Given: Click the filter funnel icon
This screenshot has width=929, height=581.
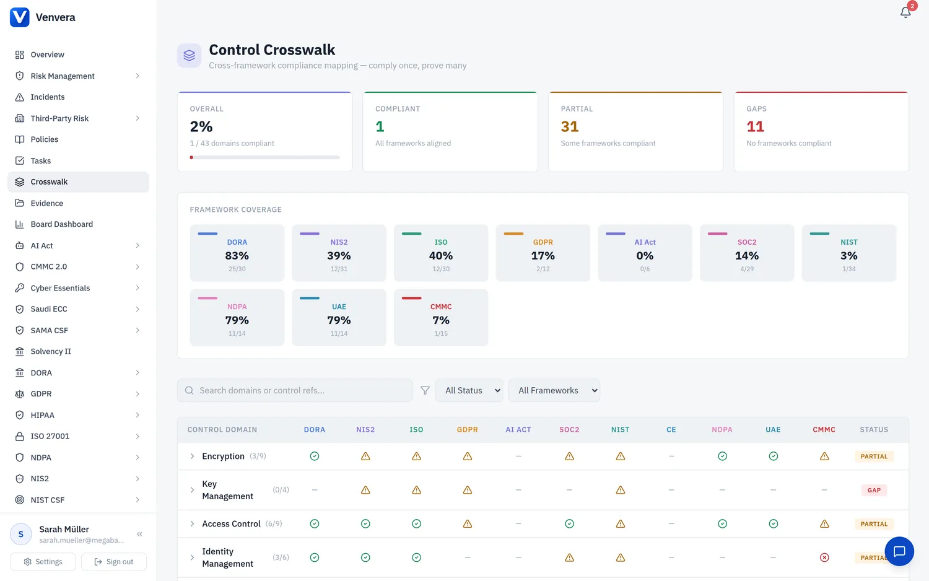Looking at the screenshot, I should coord(425,391).
